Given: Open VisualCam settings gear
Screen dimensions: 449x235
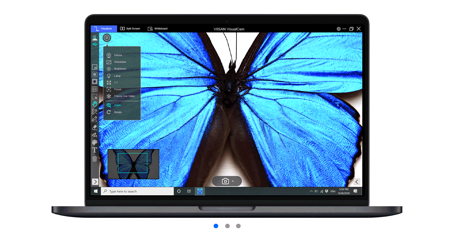Looking at the screenshot, I should pyautogui.click(x=339, y=29).
